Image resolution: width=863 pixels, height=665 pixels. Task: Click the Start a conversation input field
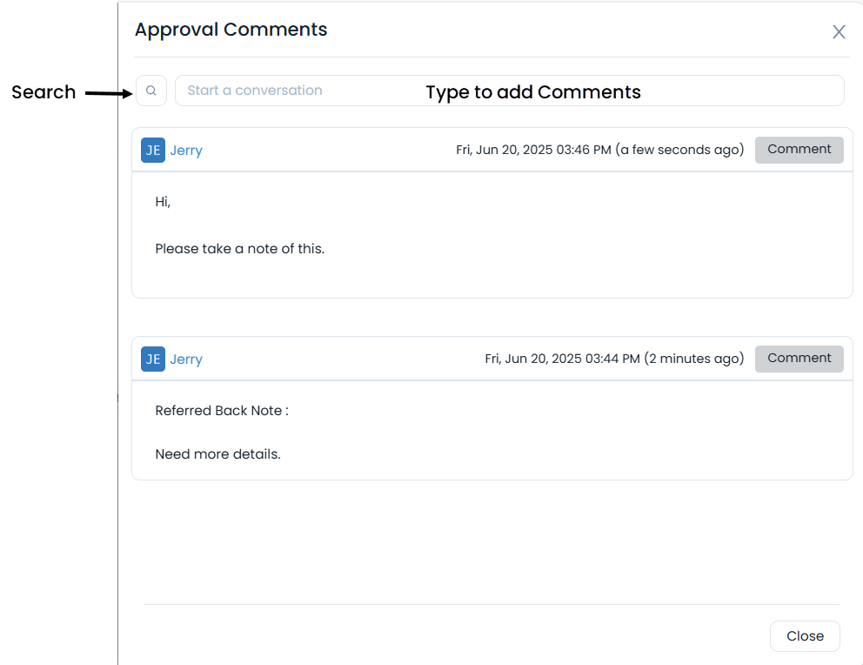(304, 91)
